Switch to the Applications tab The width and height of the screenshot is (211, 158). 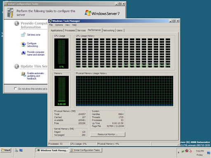pyautogui.click(x=56, y=30)
